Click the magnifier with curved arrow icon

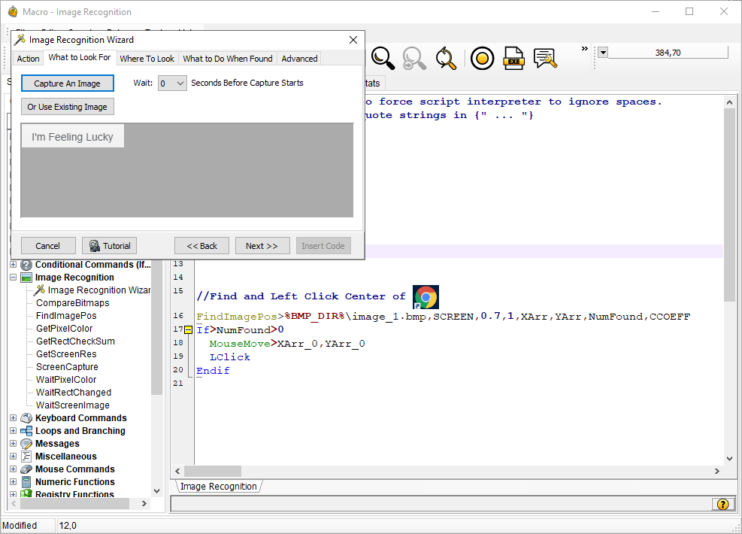tap(446, 58)
